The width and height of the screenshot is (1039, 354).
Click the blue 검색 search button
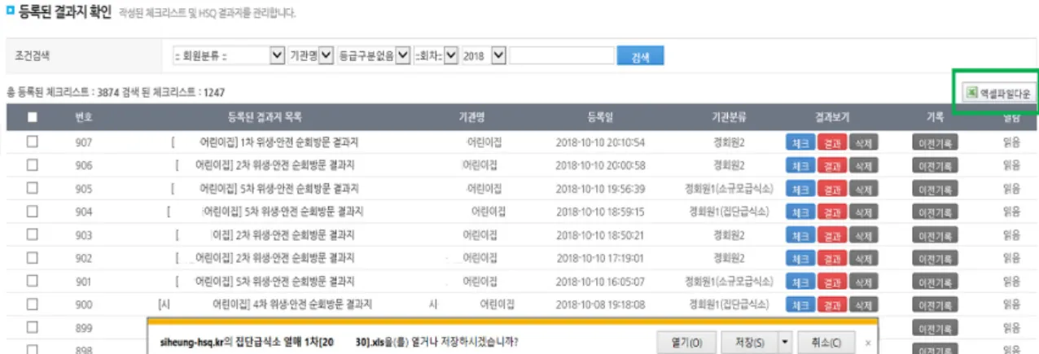(641, 55)
